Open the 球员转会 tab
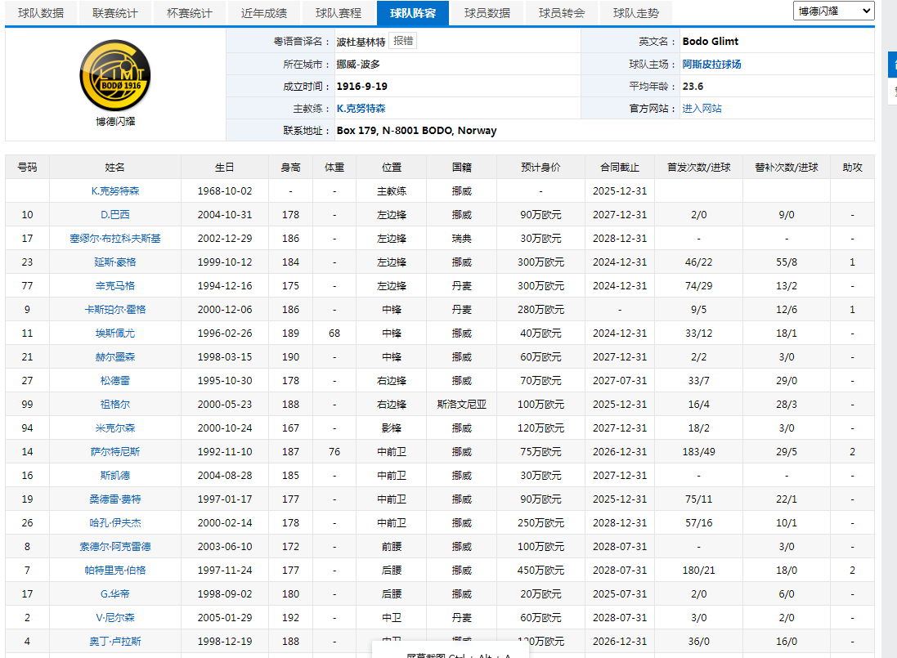The width and height of the screenshot is (897, 658). (x=562, y=13)
